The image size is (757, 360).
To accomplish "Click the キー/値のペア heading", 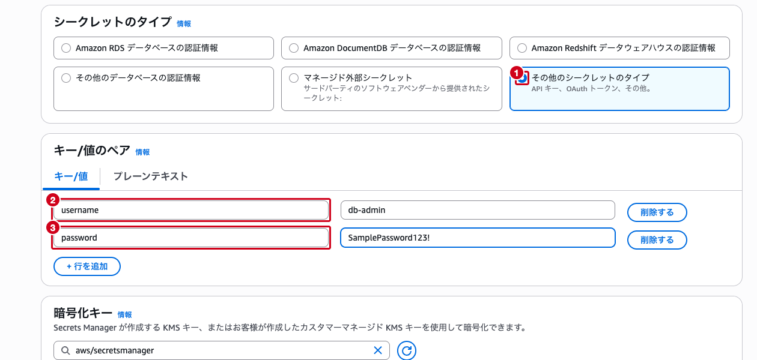I will 91,151.
